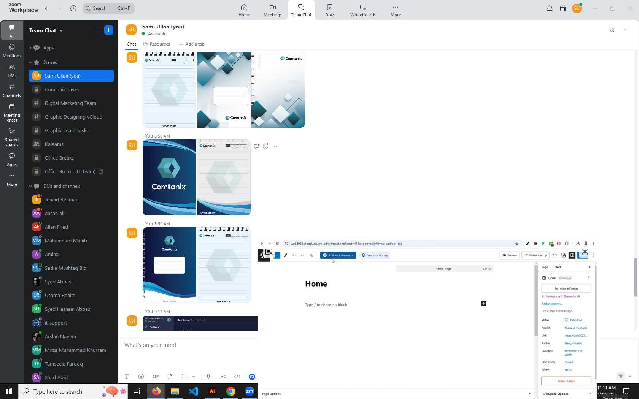Insert a code snippet

click(x=237, y=377)
